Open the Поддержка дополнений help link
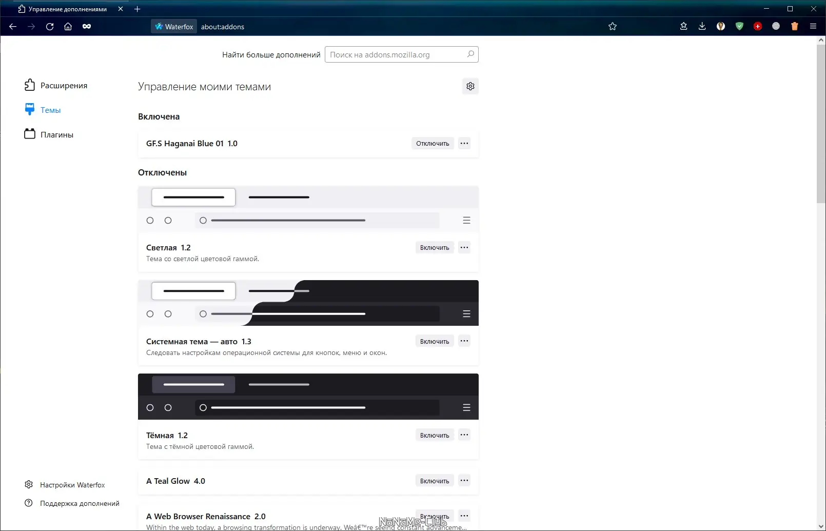Image resolution: width=826 pixels, height=531 pixels. (72, 503)
